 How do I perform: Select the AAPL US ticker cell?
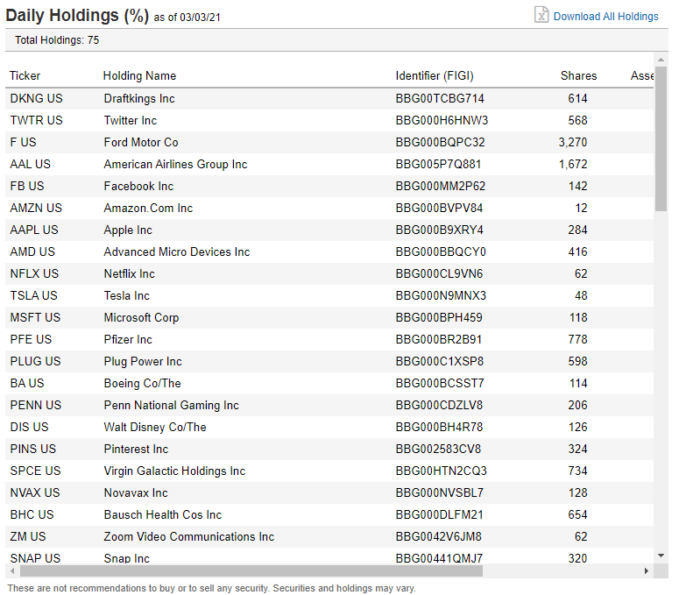pos(34,230)
